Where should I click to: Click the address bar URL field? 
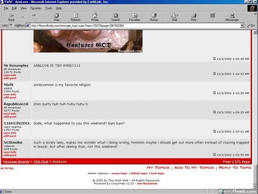[x=133, y=25]
